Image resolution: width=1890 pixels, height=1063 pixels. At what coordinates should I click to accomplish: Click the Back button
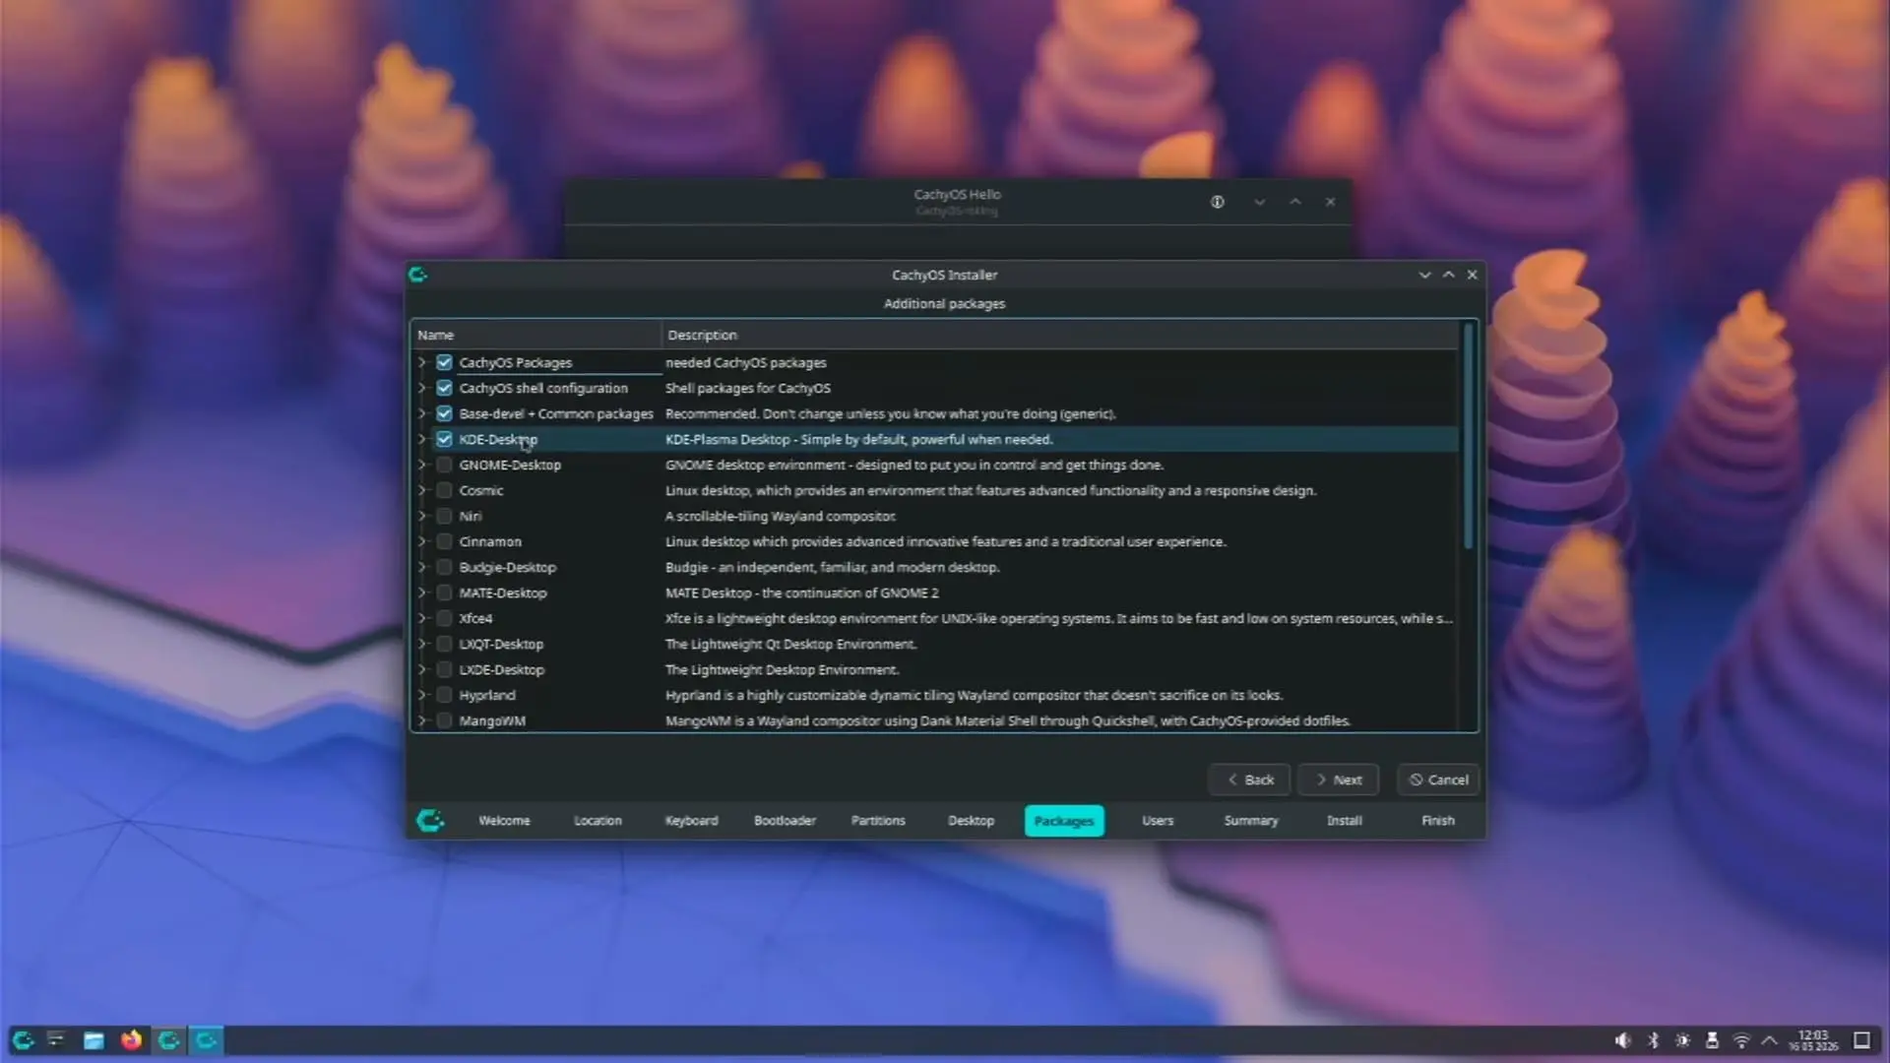pos(1250,780)
